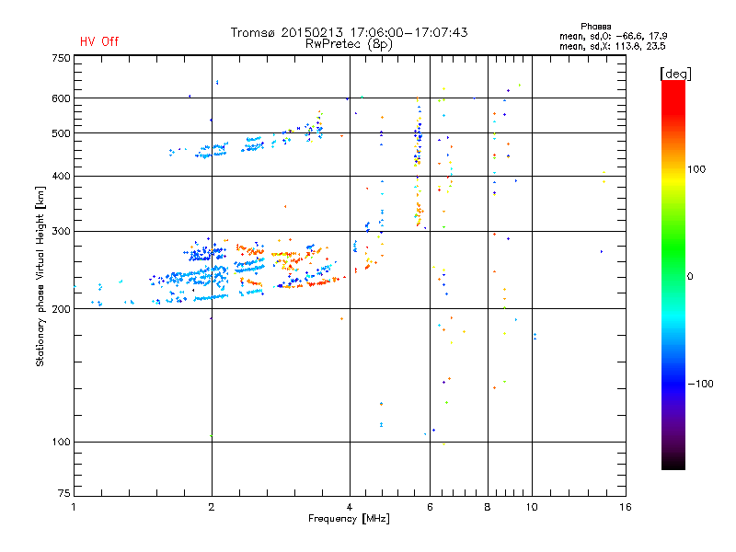Click the x-axis label '1'
The image size is (736, 552).
pos(74,508)
